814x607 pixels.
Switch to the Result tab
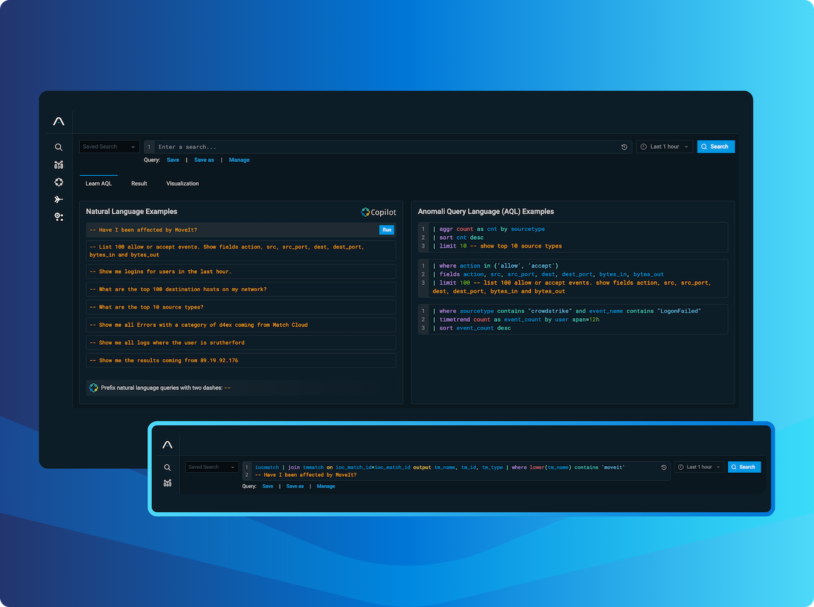139,184
